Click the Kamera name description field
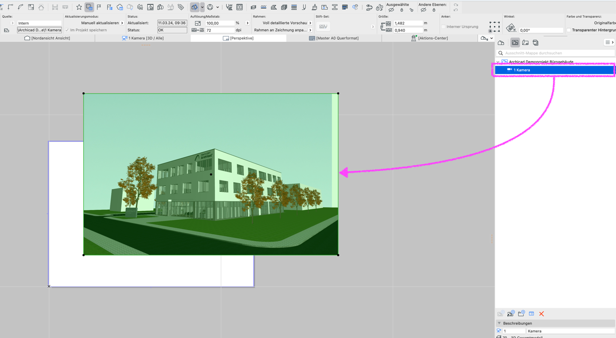Viewport: 616px width, 338px height. click(x=571, y=331)
